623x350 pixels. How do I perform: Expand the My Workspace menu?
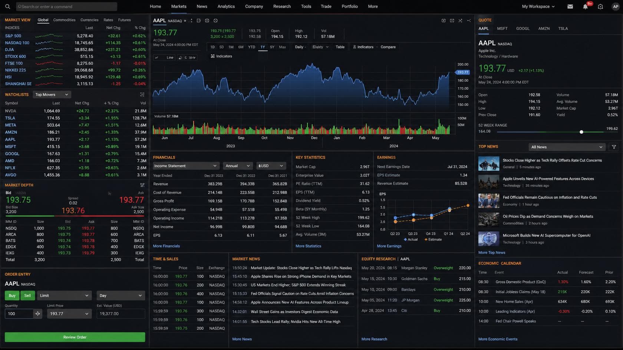pyautogui.click(x=538, y=7)
